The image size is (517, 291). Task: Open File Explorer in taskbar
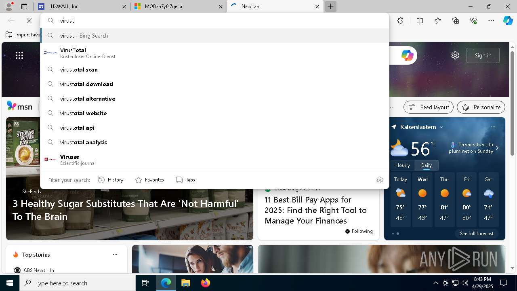point(185,283)
